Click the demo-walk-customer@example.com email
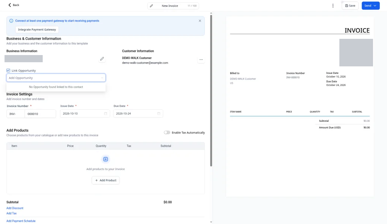 [x=145, y=63]
